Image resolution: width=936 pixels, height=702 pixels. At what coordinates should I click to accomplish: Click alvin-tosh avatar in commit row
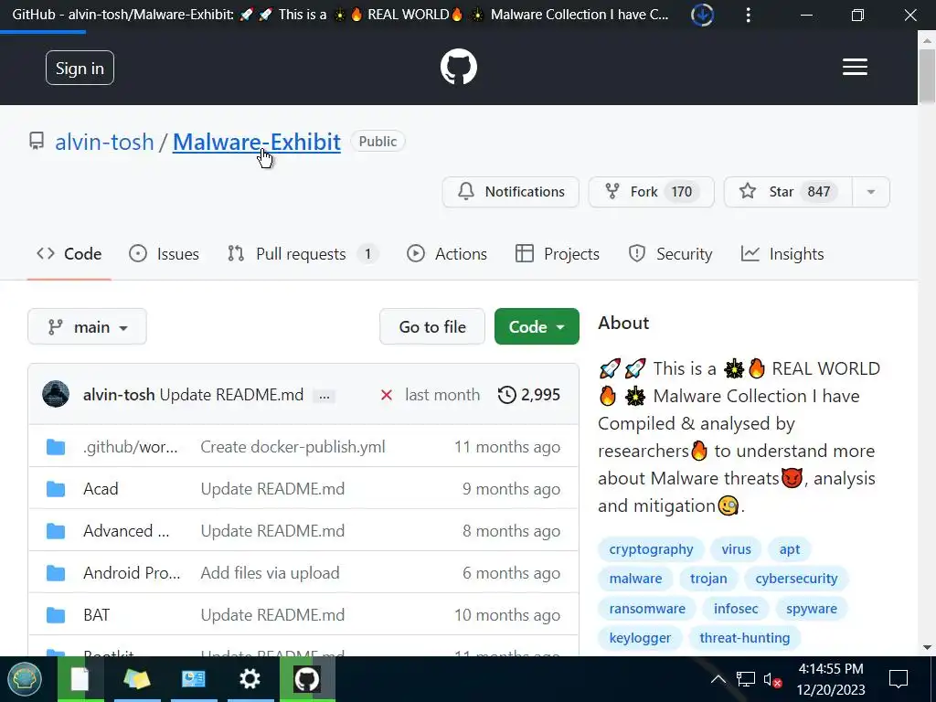pyautogui.click(x=56, y=395)
